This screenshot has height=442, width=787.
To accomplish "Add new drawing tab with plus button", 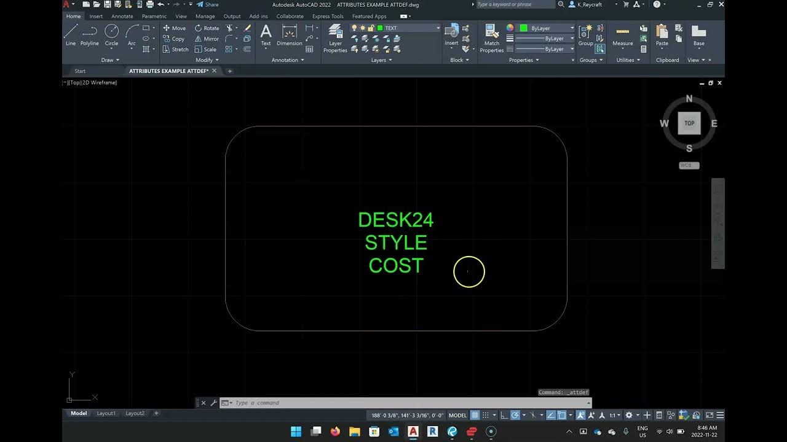I will pos(230,71).
